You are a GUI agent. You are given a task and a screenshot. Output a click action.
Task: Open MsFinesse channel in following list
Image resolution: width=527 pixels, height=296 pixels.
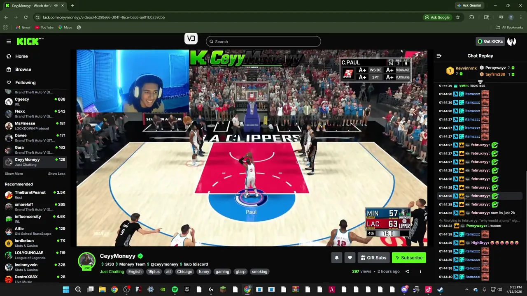(35, 126)
